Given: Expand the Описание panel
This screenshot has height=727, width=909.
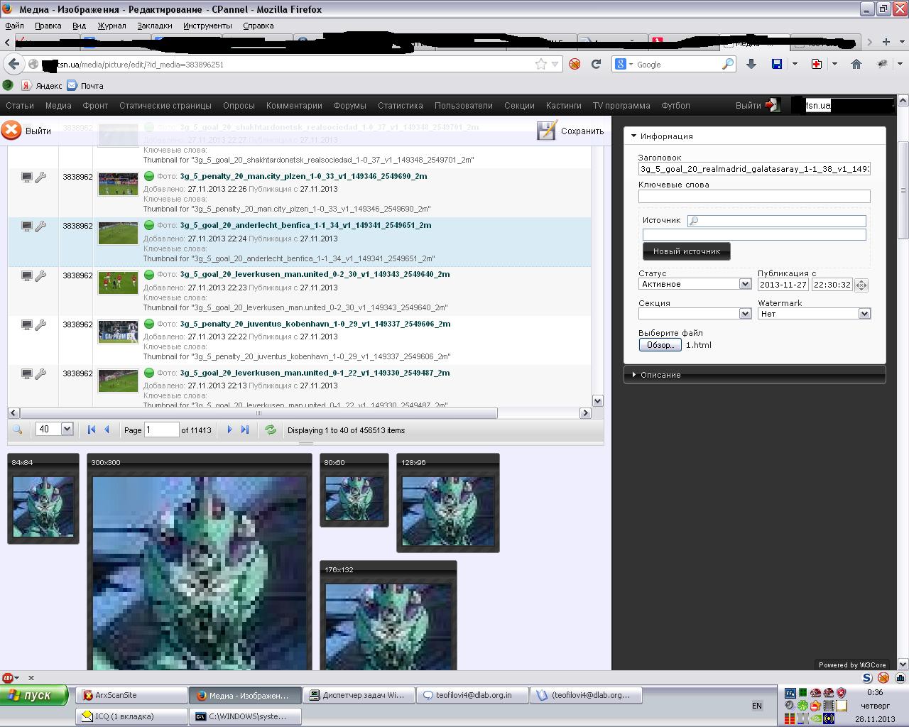Looking at the screenshot, I should (660, 375).
